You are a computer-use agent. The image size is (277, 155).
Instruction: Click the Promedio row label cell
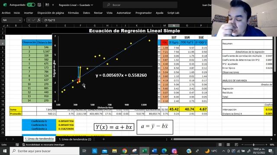tap(16, 114)
